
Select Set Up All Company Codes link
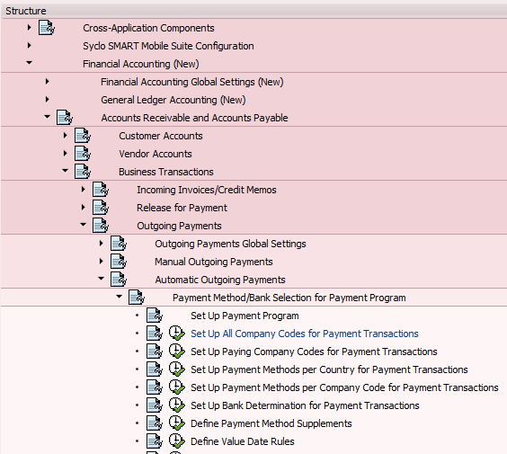coord(304,334)
